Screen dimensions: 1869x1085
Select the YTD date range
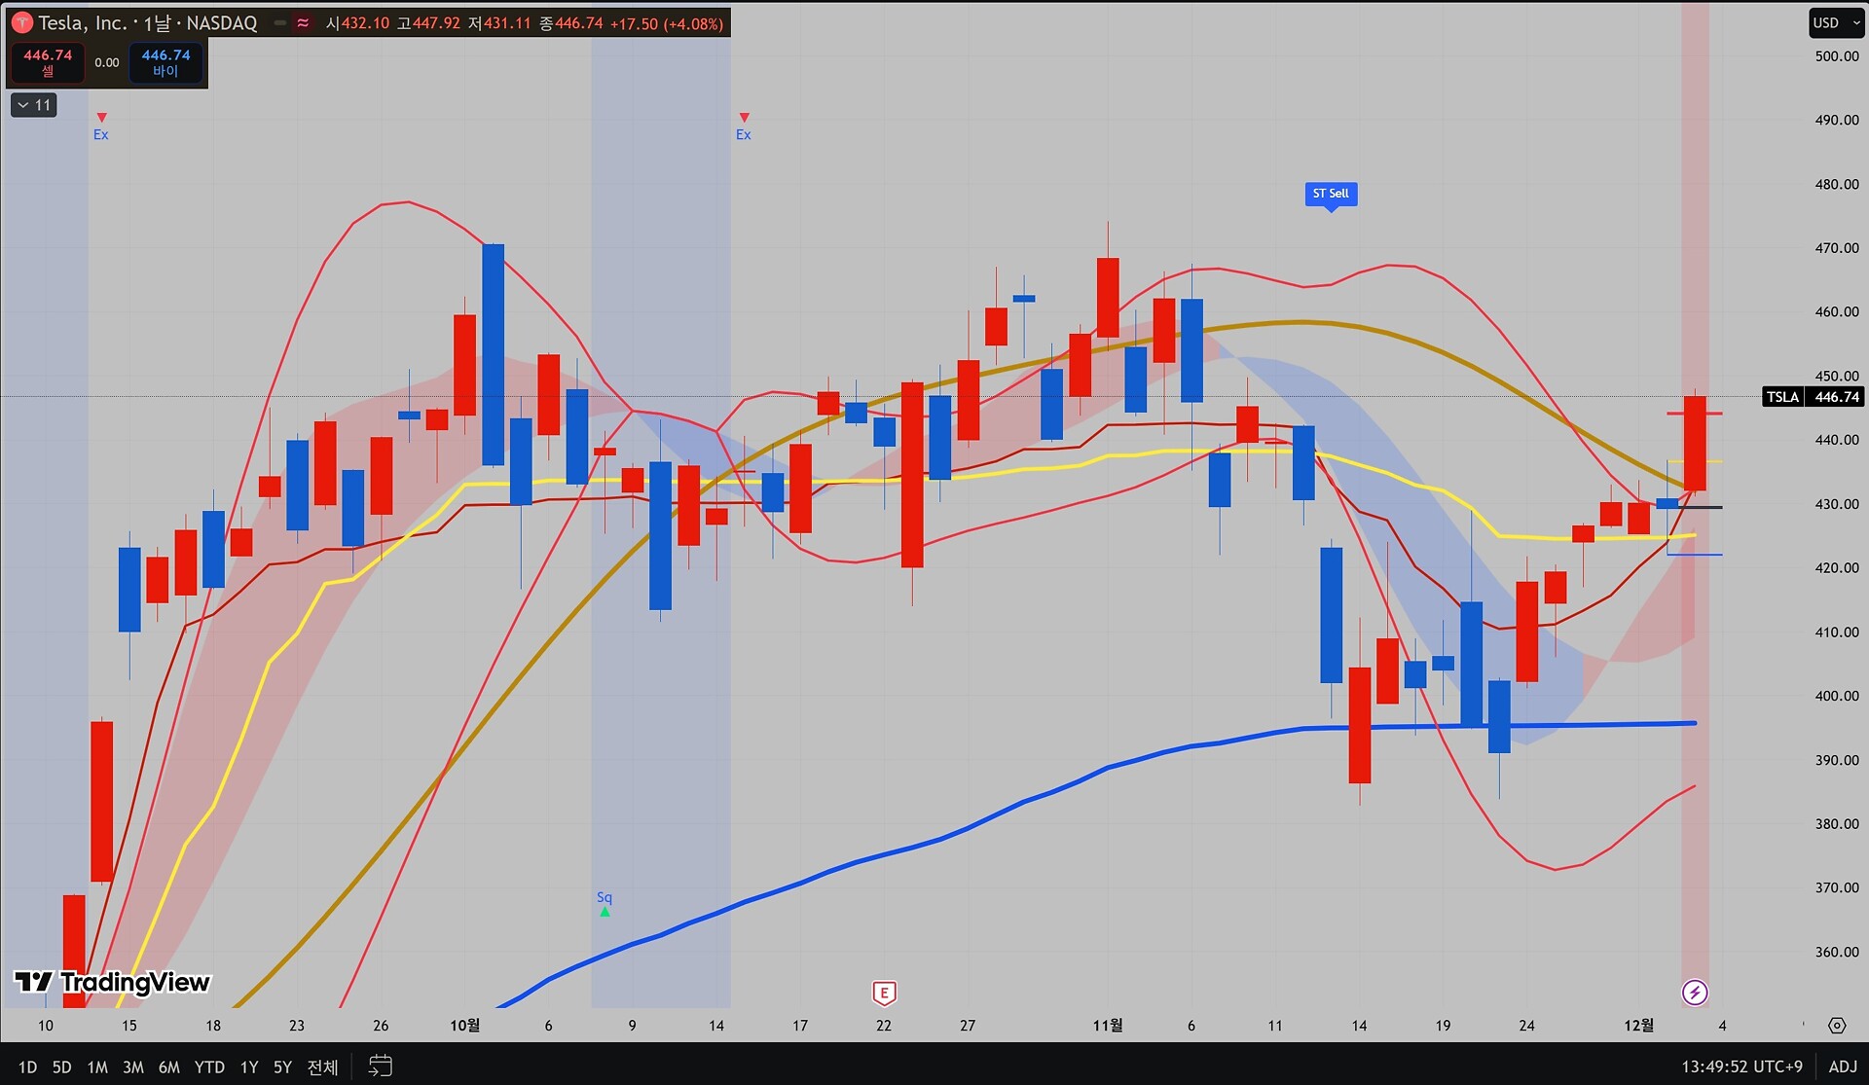click(209, 1067)
